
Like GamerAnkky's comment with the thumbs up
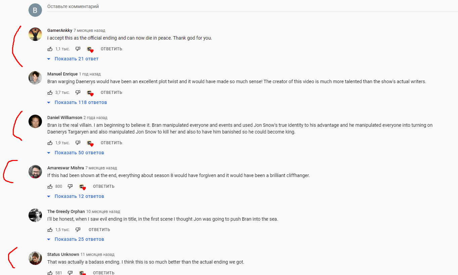pyautogui.click(x=50, y=49)
